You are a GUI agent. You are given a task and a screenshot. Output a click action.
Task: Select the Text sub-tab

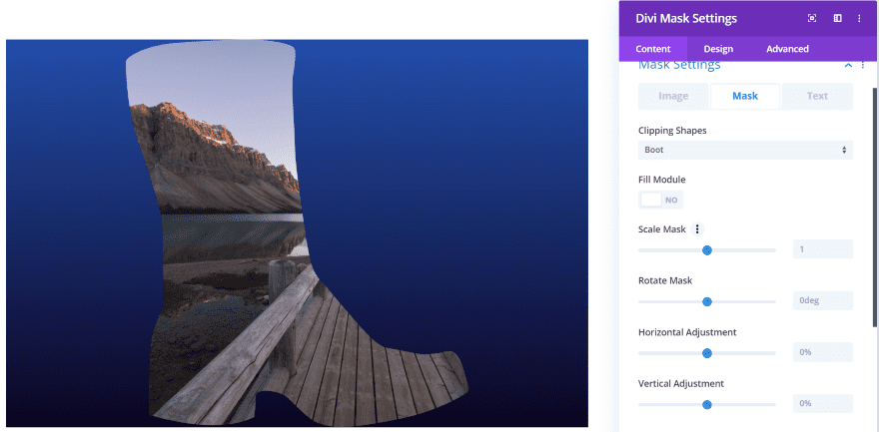click(817, 96)
